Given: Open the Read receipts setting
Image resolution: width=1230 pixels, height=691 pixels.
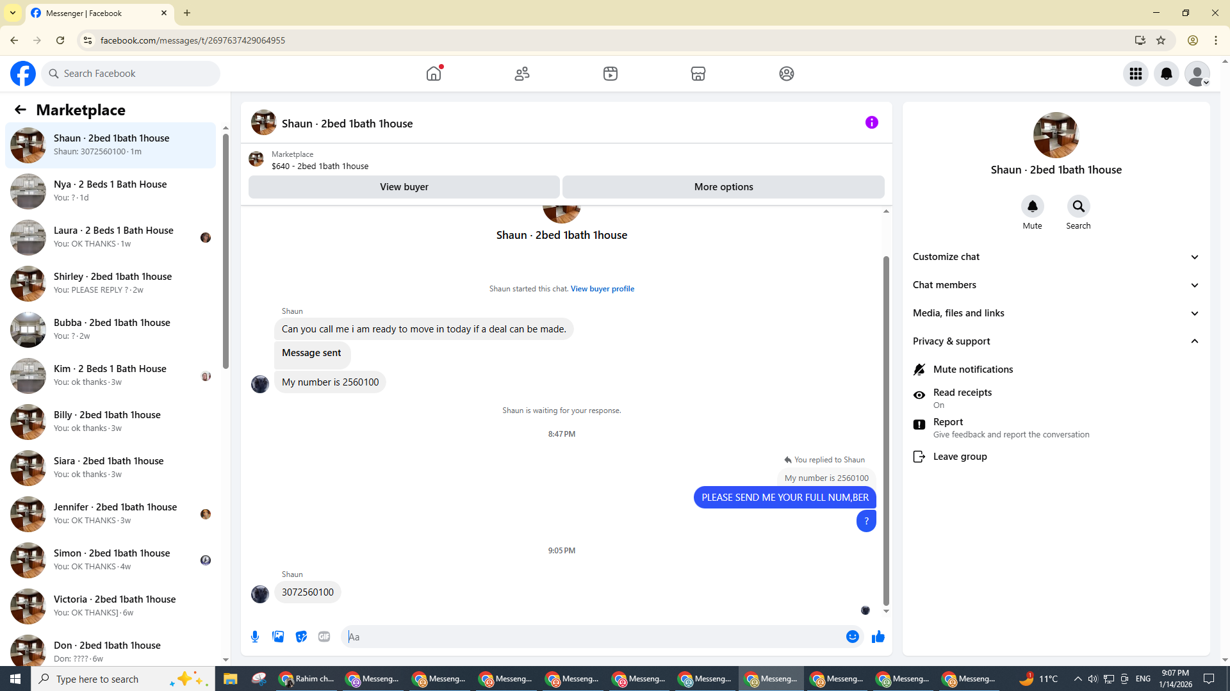Looking at the screenshot, I should (1056, 398).
